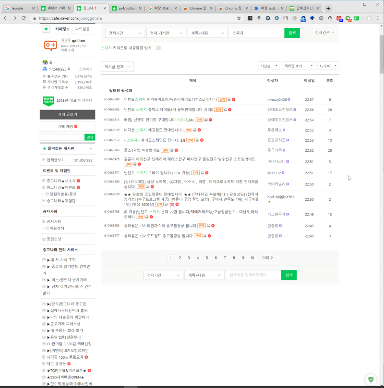Viewport: 384px width, 388px height.
Task: Collapse the 즐겨찾는 게시판 section arrow
Action: (x=91, y=148)
